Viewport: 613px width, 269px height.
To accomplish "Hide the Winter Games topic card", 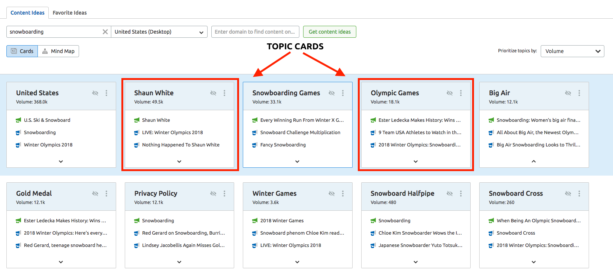I will point(332,194).
